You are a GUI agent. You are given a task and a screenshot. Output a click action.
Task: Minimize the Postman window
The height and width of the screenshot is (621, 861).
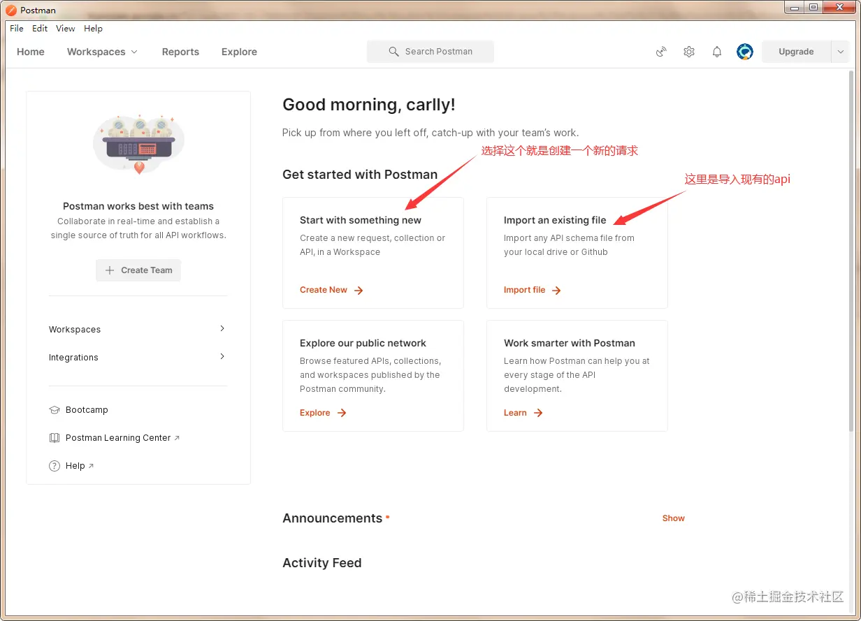(x=794, y=7)
